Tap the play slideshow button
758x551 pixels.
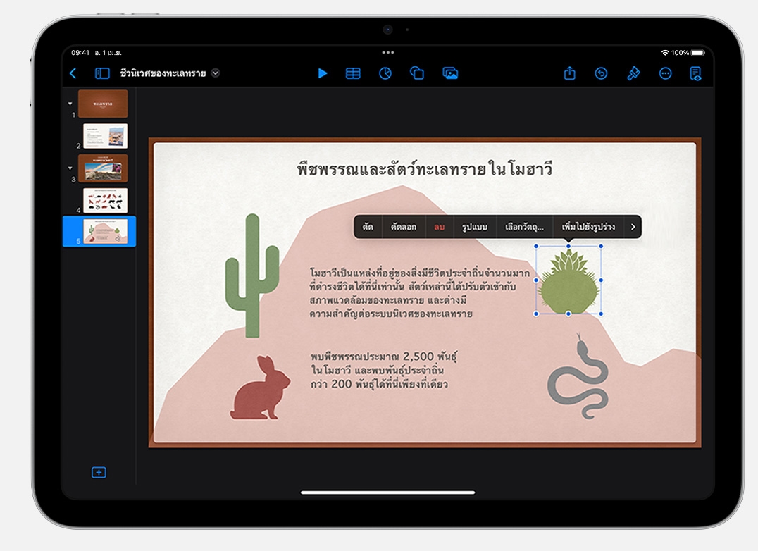322,73
